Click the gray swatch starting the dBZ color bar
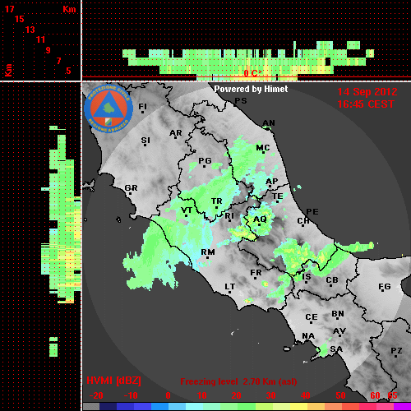 click(91, 407)
